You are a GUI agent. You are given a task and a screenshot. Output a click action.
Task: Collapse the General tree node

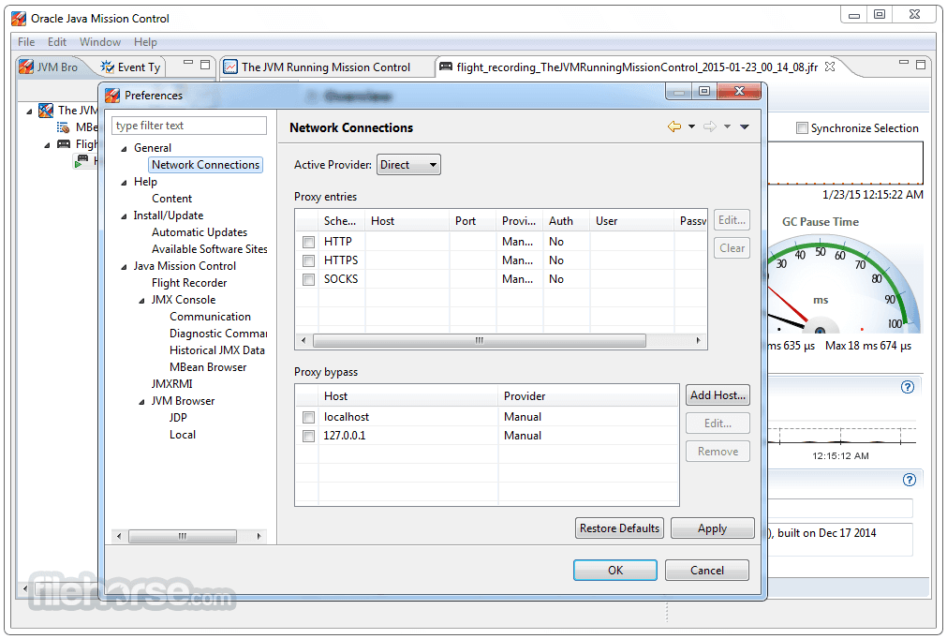tap(124, 149)
